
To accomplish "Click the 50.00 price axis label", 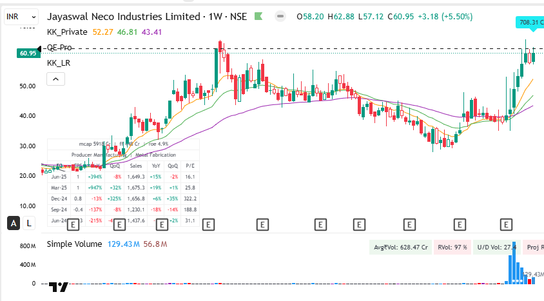I will [x=28, y=86].
